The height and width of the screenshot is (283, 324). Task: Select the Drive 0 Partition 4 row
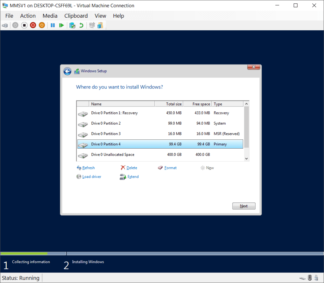tap(160, 144)
